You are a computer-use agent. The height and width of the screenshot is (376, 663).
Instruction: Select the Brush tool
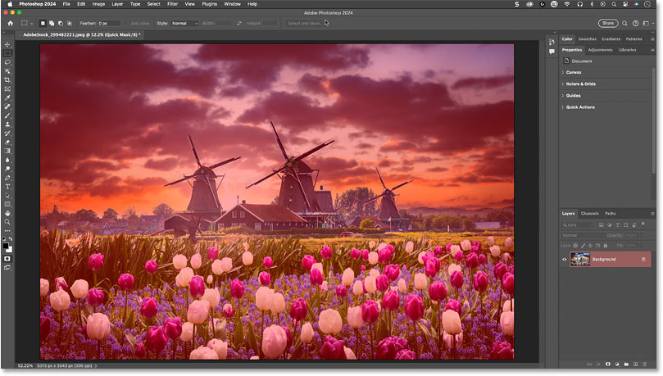pos(7,116)
